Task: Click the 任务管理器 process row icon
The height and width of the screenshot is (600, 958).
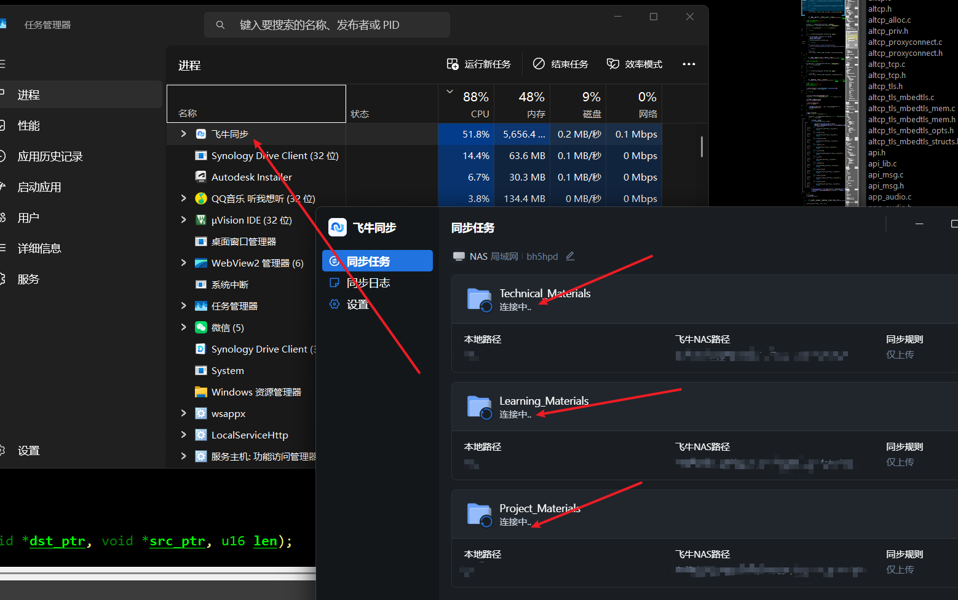Action: (x=201, y=306)
